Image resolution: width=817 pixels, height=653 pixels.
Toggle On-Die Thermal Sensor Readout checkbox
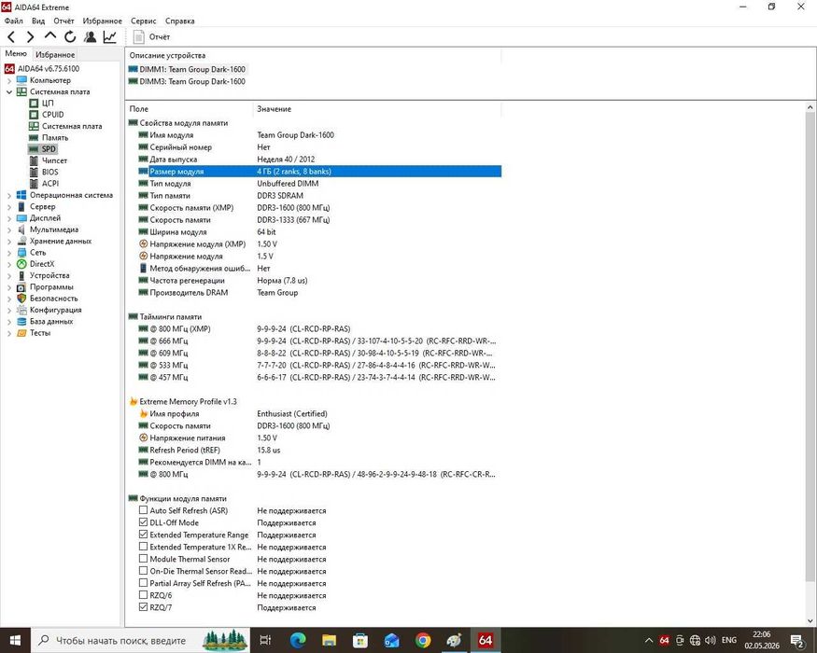143,571
